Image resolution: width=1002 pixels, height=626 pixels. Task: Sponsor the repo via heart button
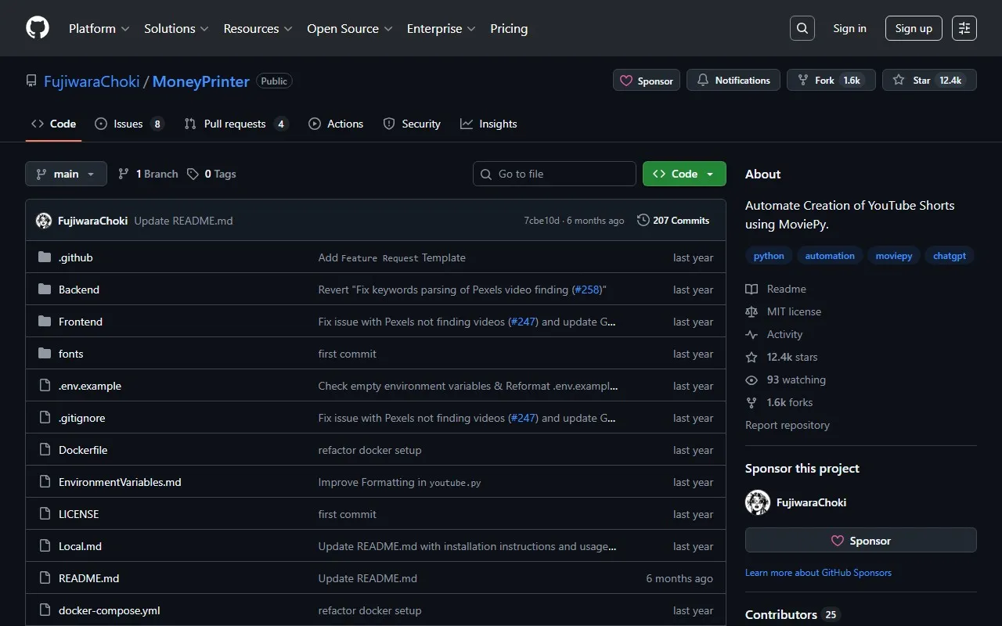pyautogui.click(x=647, y=81)
